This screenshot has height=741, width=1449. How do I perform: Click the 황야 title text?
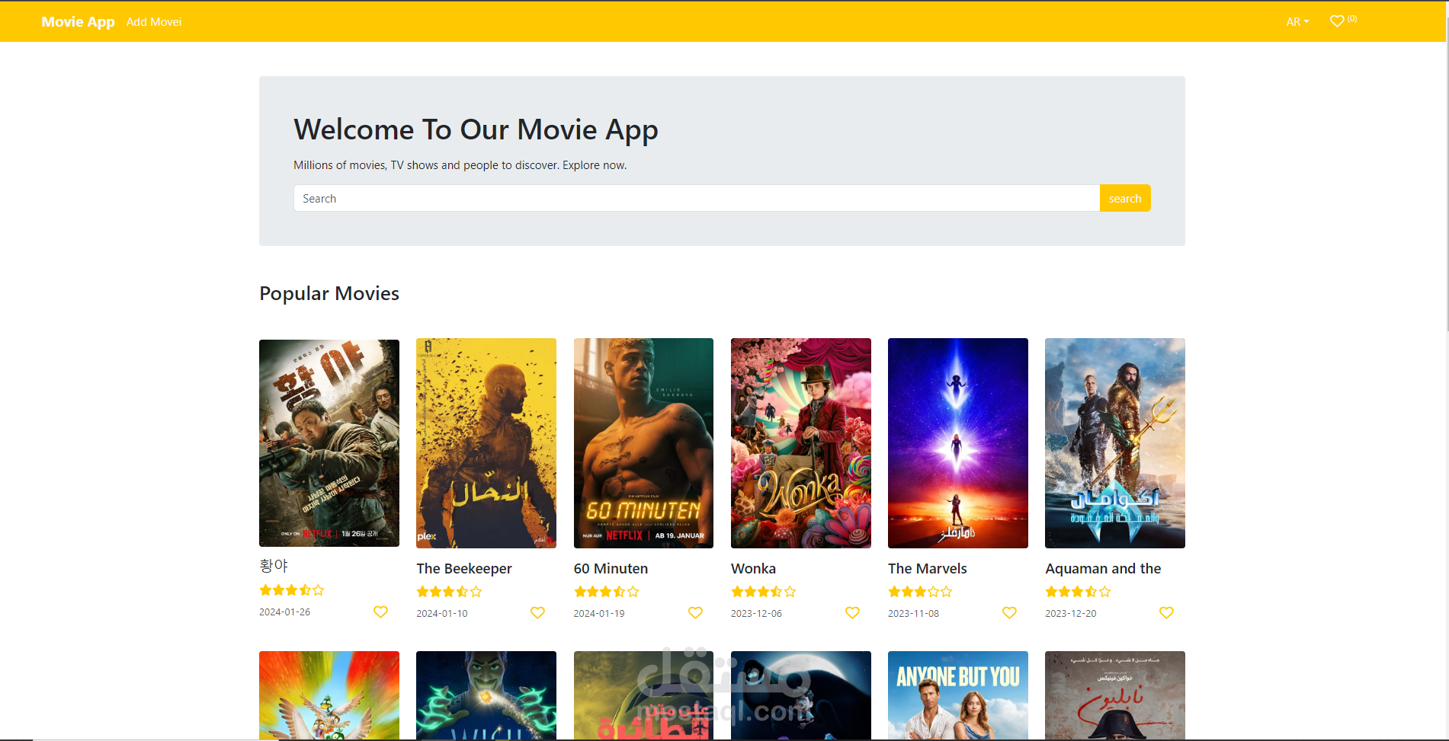tap(274, 566)
